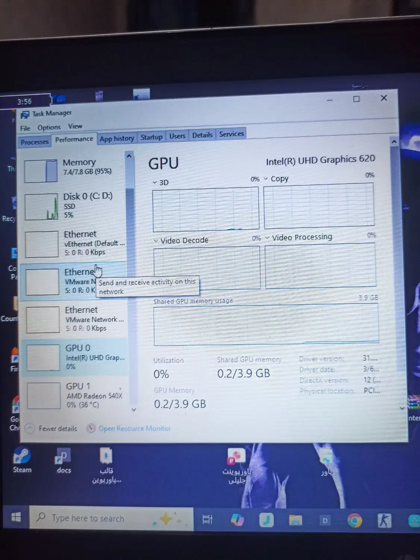The height and width of the screenshot is (560, 420).
Task: Open the App history tab
Action: click(x=117, y=139)
